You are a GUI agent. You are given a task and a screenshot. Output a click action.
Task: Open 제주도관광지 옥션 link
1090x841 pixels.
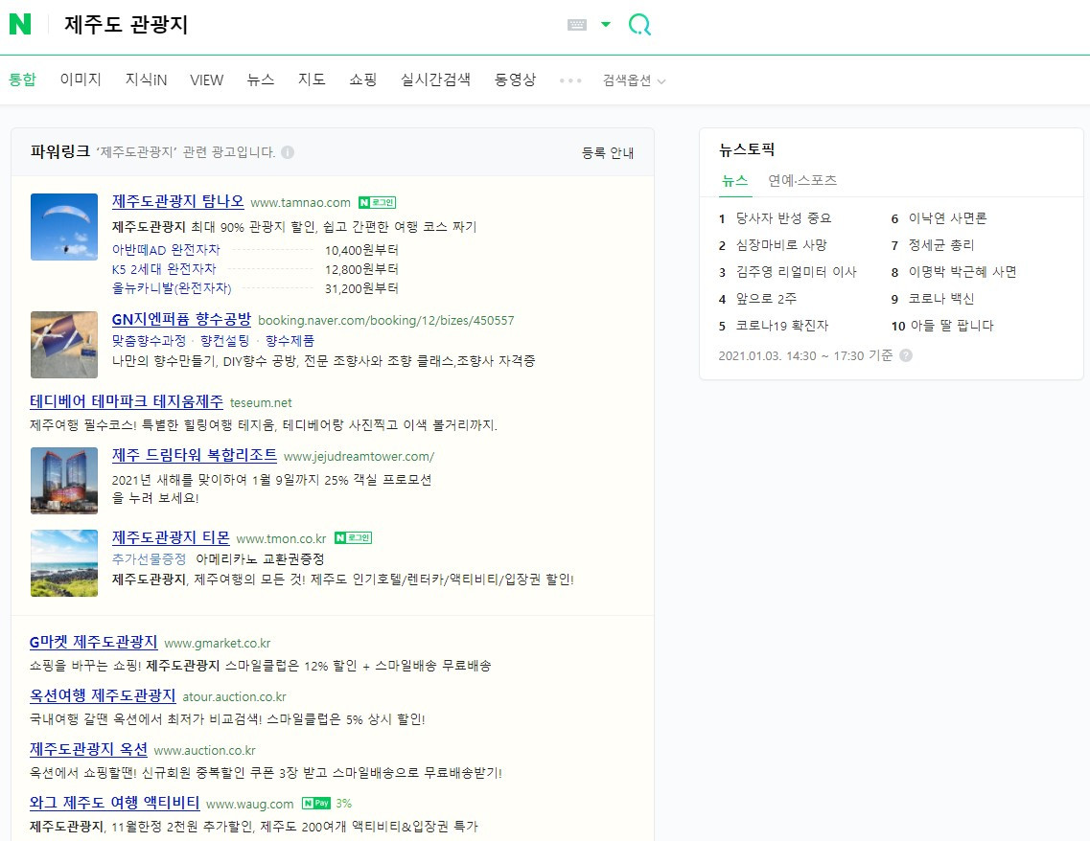click(x=89, y=749)
